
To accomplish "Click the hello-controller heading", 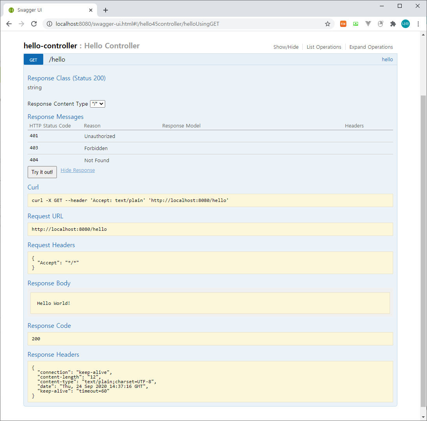I will pyautogui.click(x=50, y=46).
